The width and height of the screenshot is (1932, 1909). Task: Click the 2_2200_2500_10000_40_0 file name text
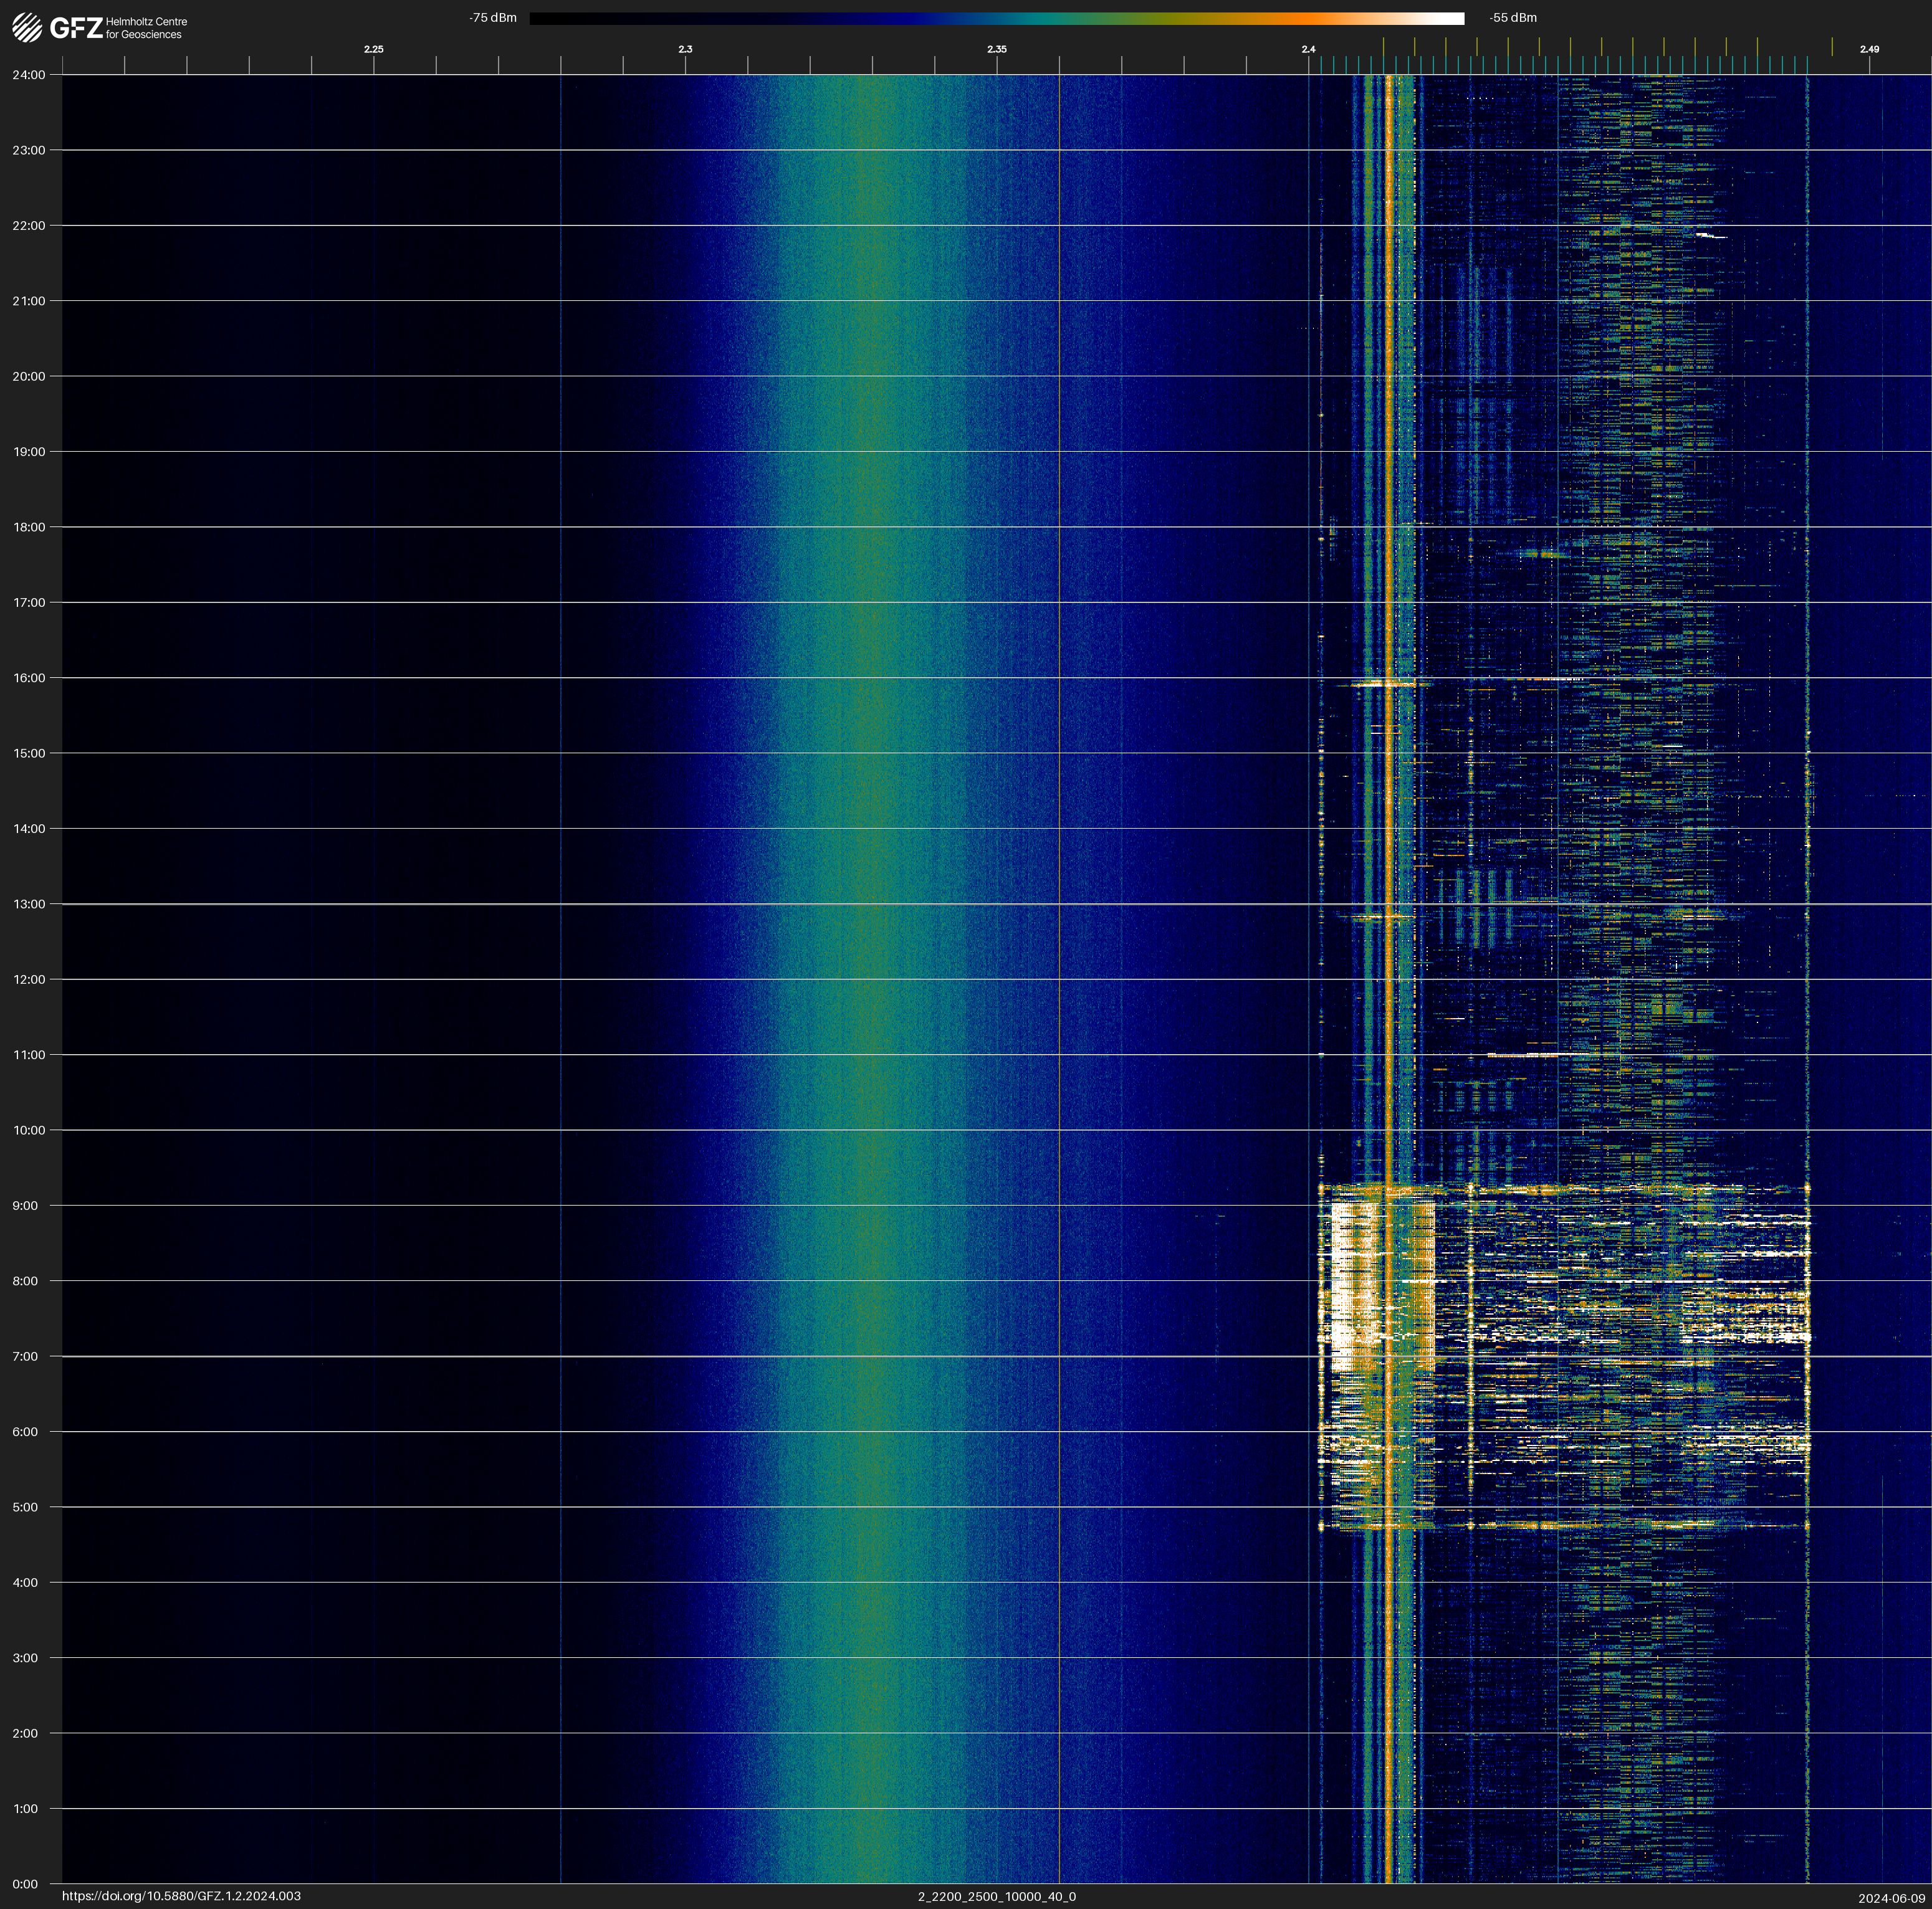(x=996, y=1896)
